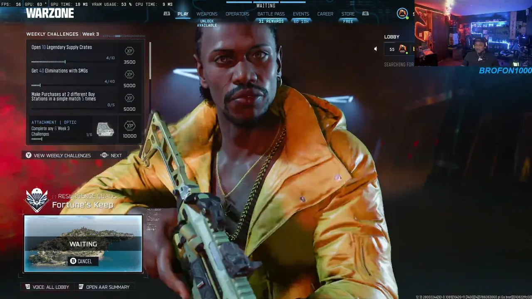Click the SMG Eliminations progress bar
Screen dimensions: 532x299
[x=73, y=85]
